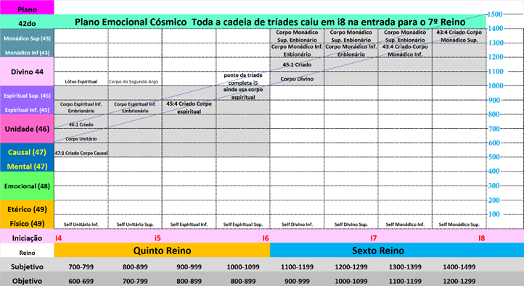Click the I8 initiation marker
The image size is (524, 286).
[481, 238]
